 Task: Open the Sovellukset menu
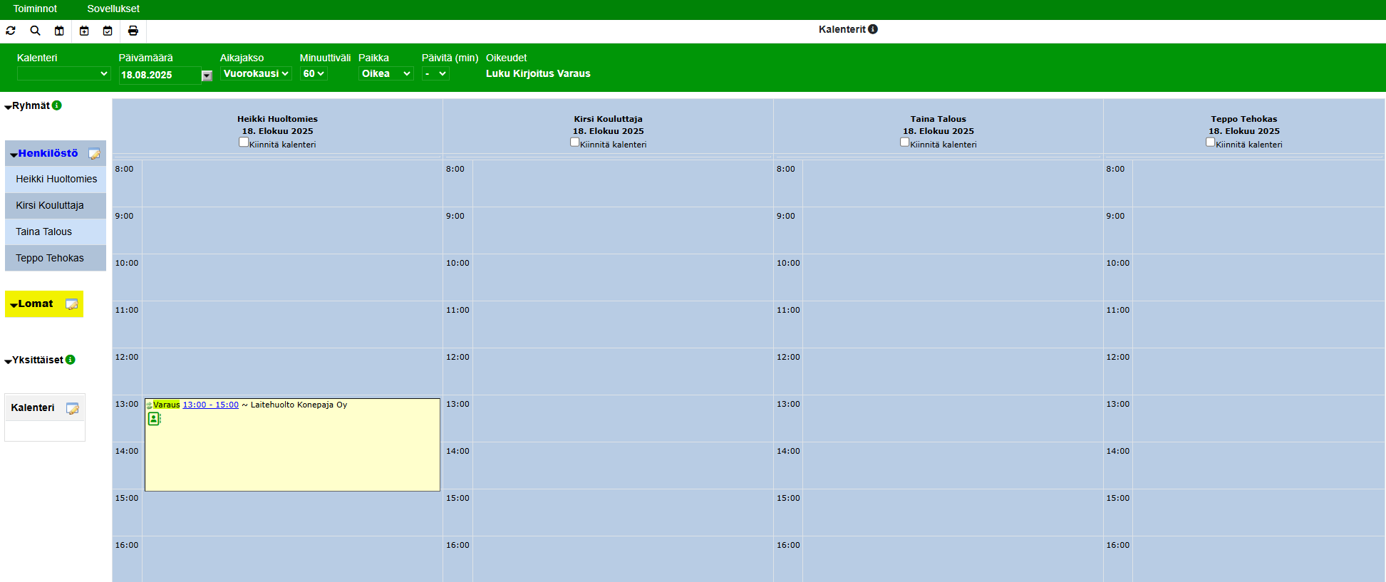coord(113,9)
